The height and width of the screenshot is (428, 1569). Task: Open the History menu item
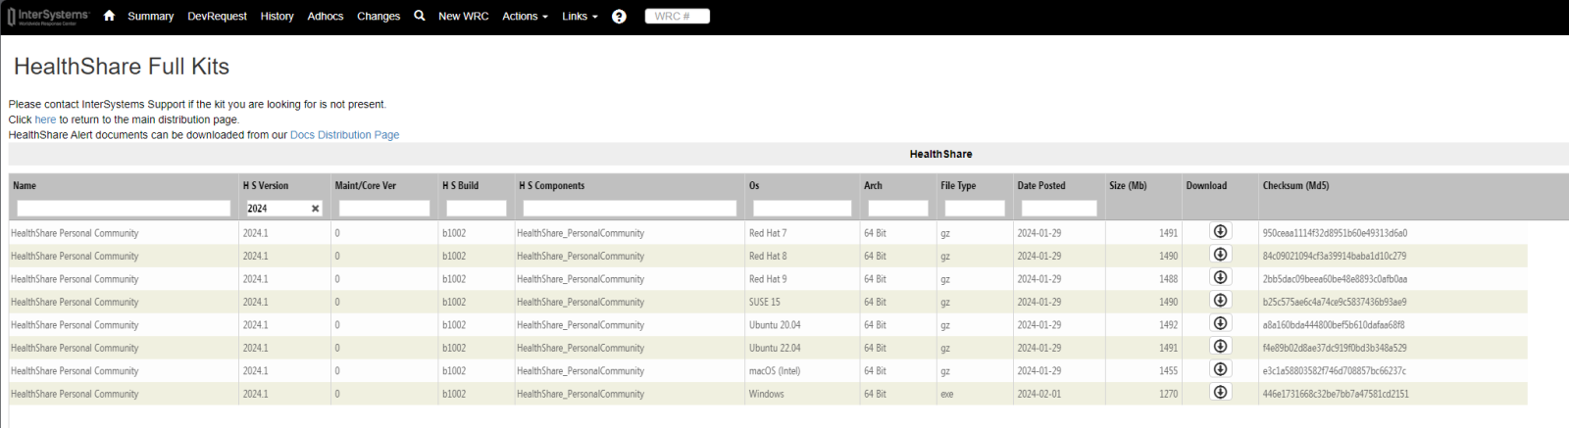[277, 17]
